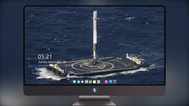Open the gray Camera app in the dock
This screenshot has width=189, height=106.
click(115, 82)
